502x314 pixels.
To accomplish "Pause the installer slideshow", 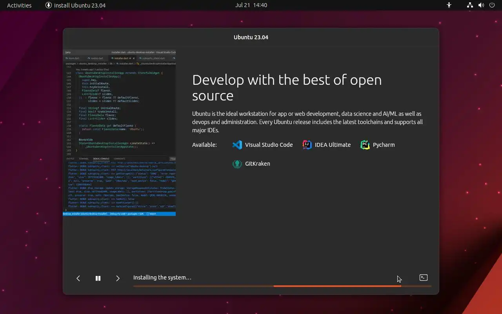I will [98, 278].
